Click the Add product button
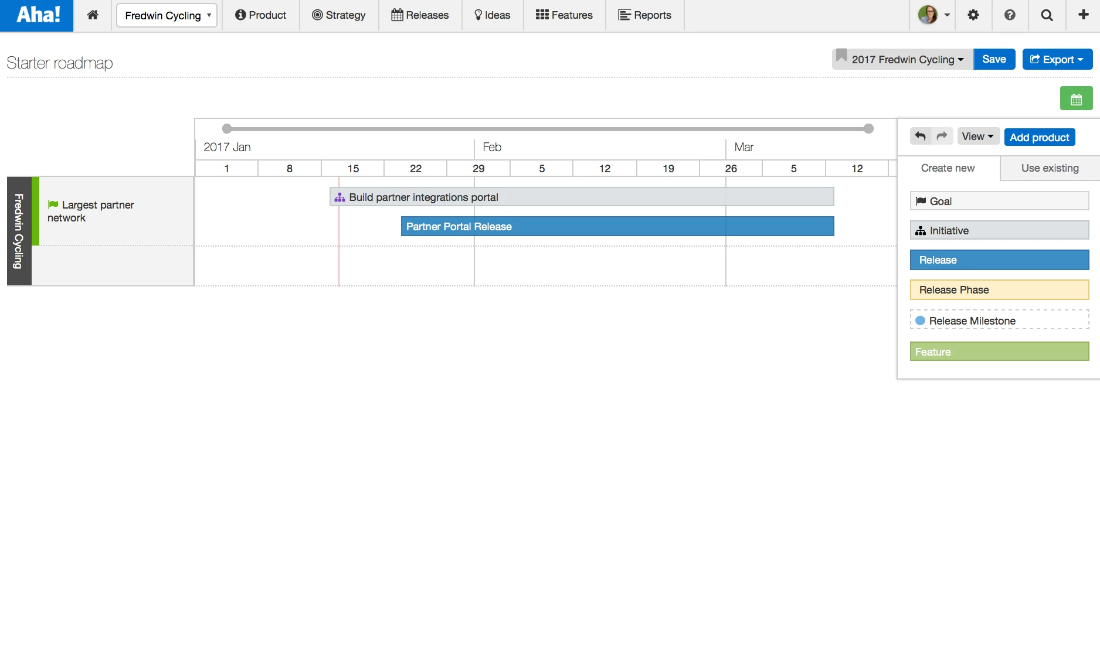 1040,137
